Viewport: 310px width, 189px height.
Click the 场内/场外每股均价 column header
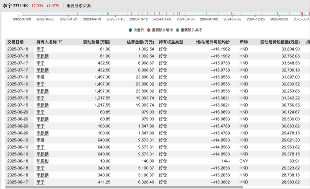click(x=213, y=42)
